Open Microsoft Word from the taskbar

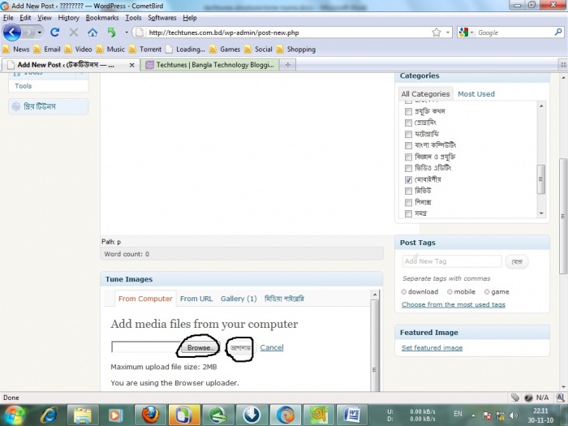pos(351,415)
